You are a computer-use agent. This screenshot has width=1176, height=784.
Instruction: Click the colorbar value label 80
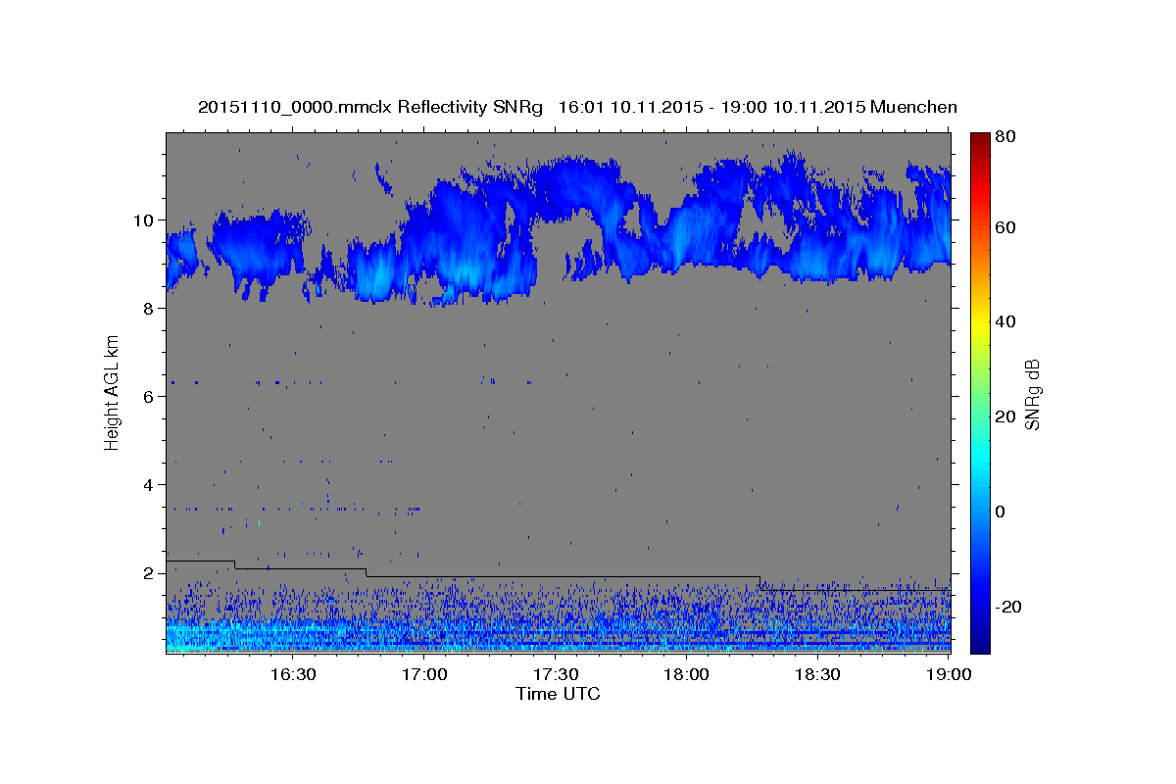1004,136
